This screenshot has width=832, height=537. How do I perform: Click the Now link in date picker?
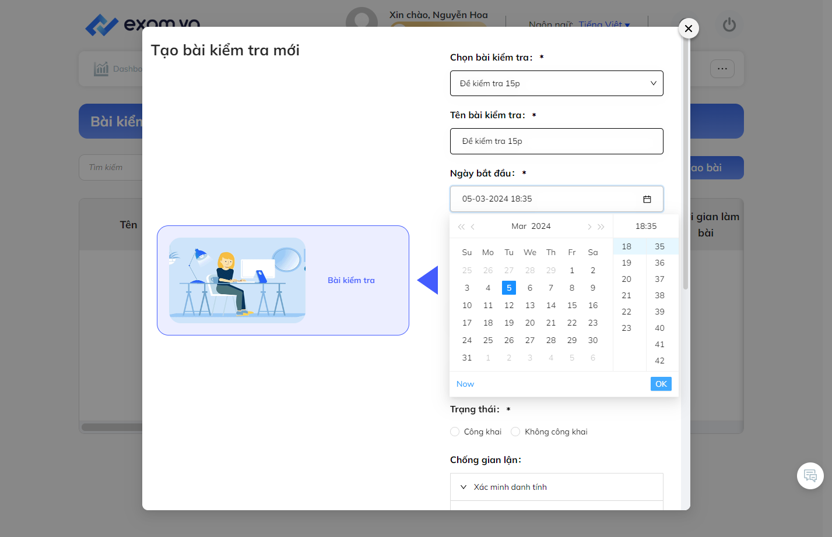pos(465,384)
